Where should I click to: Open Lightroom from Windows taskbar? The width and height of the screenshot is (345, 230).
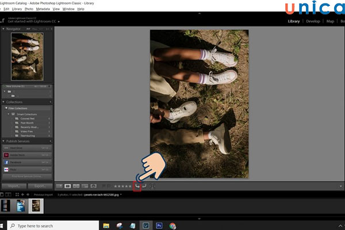click(145, 225)
